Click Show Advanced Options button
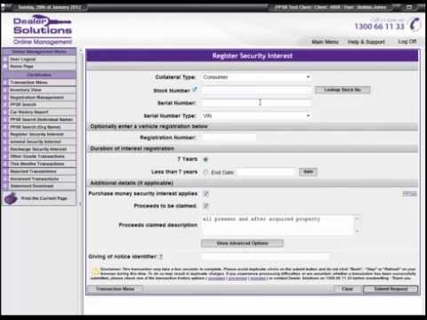427x320 pixels. tap(242, 244)
